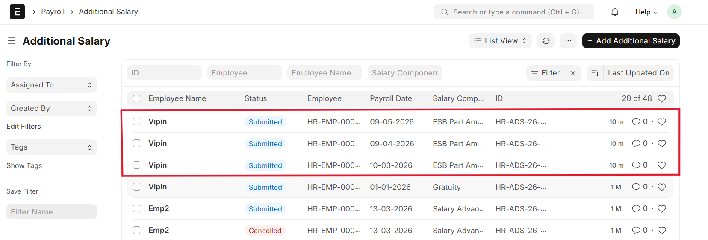Toggle sort order direction icon

[x=595, y=73]
